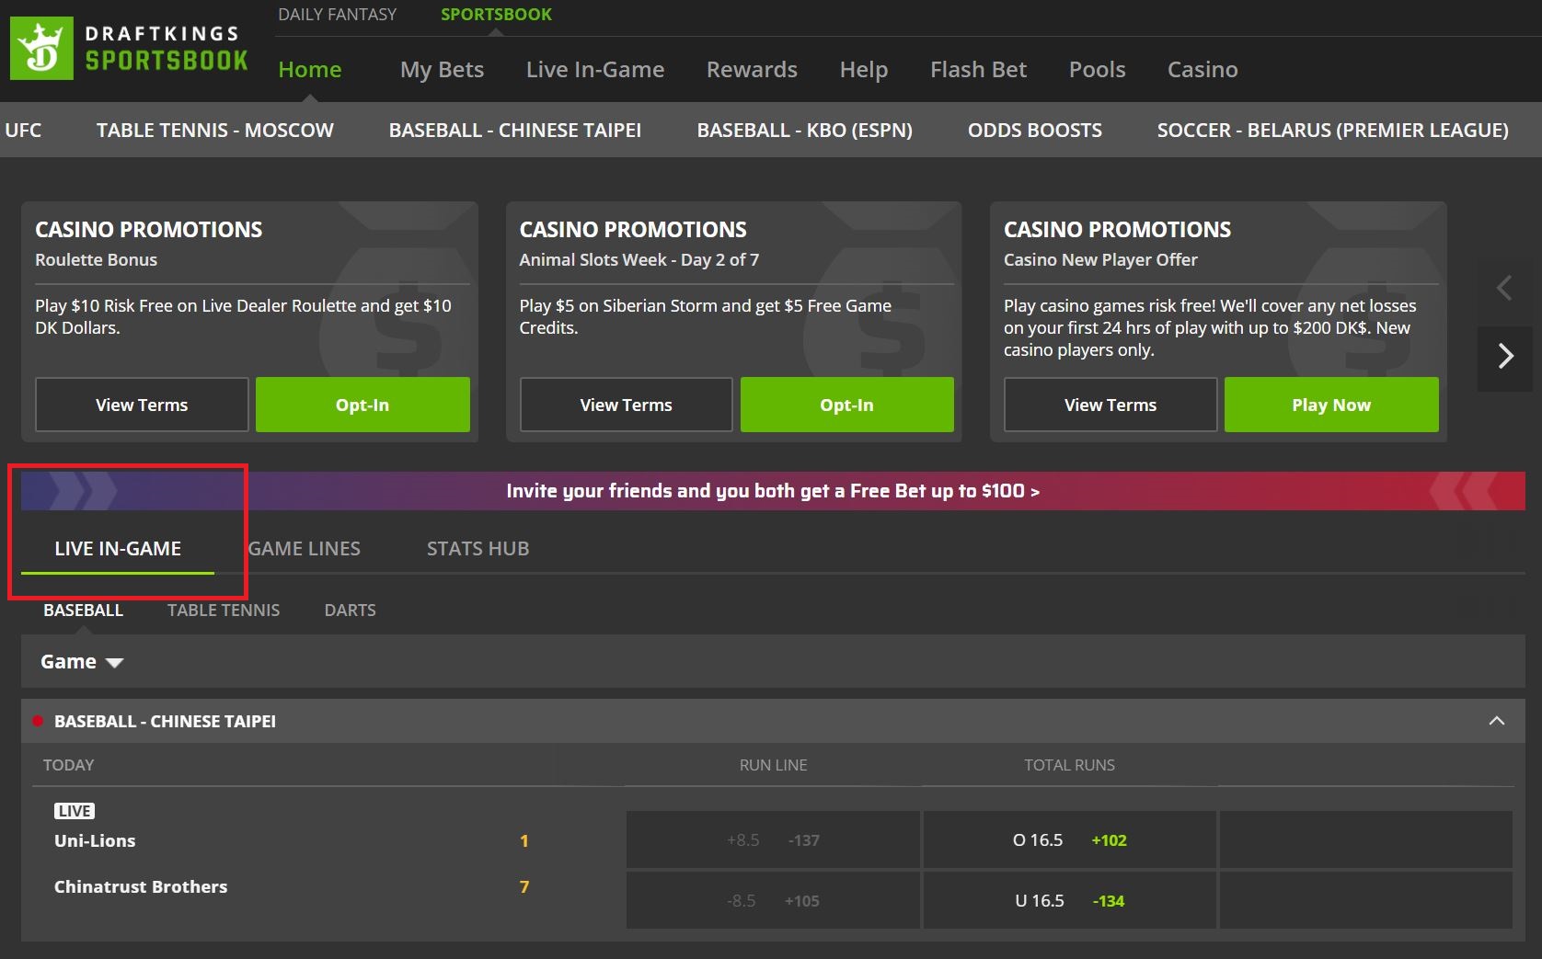Click Animal Slots Week - Day 2 subtitle
The width and height of the screenshot is (1542, 959).
point(639,260)
